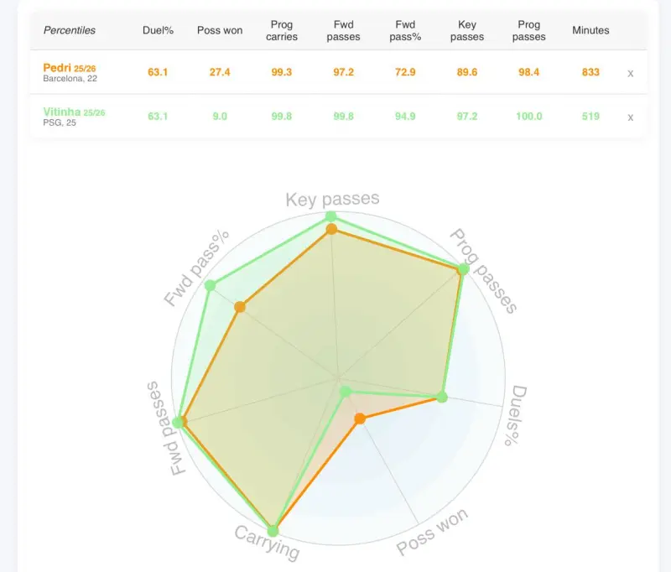Click Pedri's orange Key passes radar point
Screen dimensions: 671x572
pos(331,229)
